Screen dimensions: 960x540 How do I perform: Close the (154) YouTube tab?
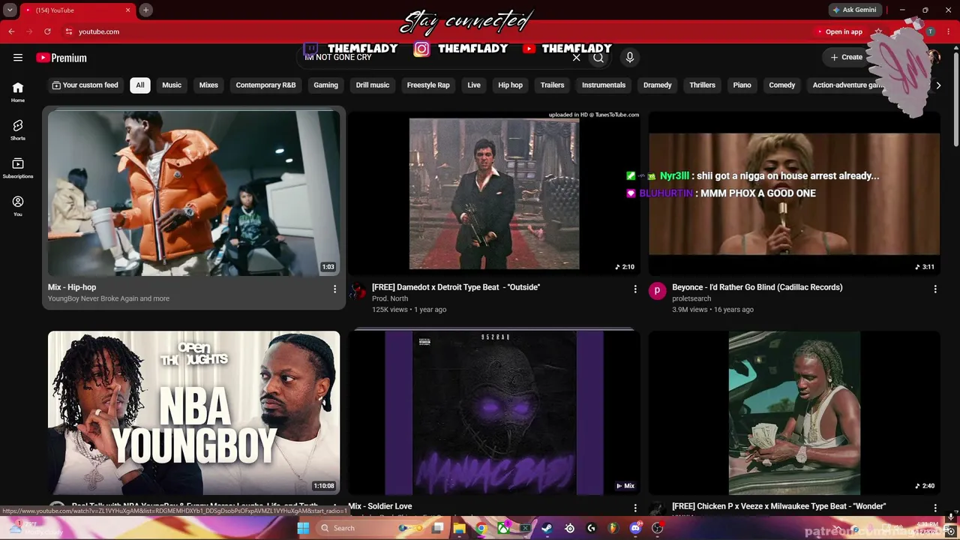click(x=127, y=10)
